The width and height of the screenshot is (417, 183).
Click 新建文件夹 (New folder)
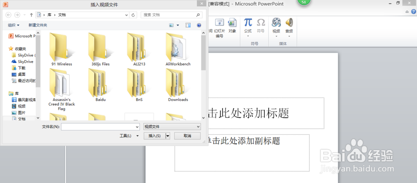[x=38, y=25]
